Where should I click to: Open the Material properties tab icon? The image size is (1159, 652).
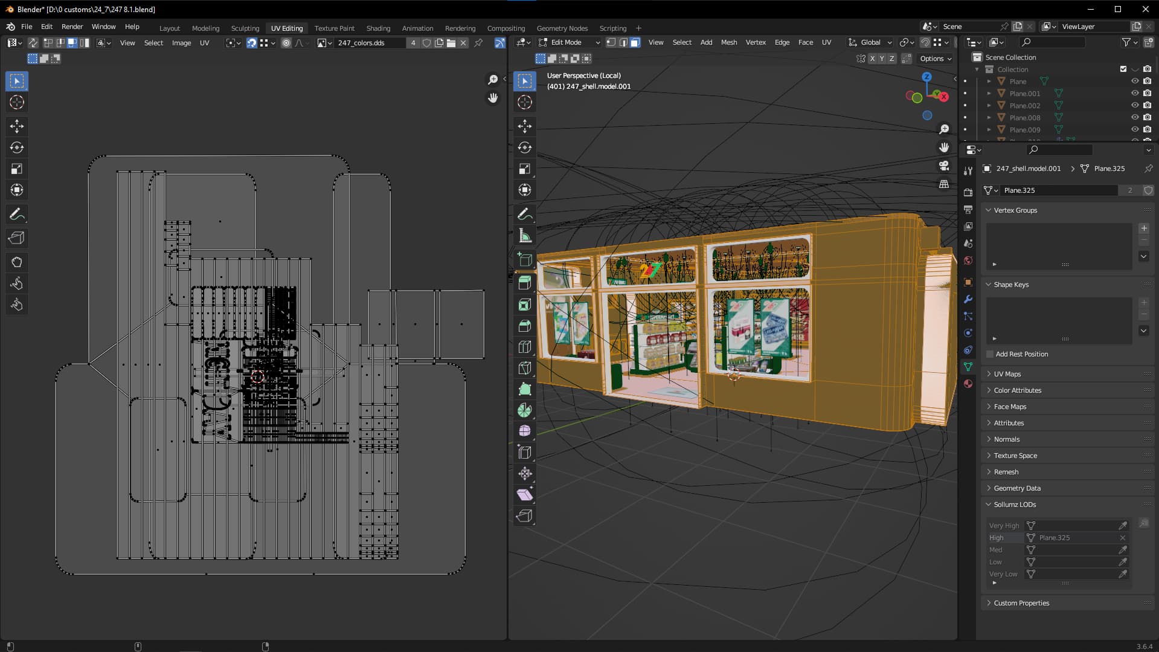click(x=968, y=384)
